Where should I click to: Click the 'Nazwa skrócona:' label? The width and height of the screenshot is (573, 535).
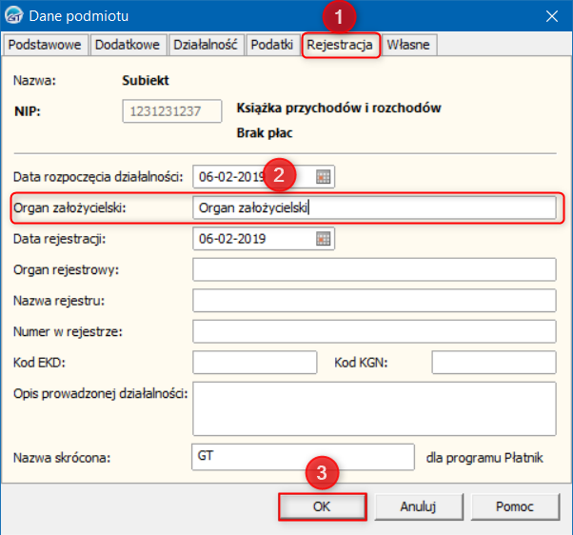coord(62,458)
